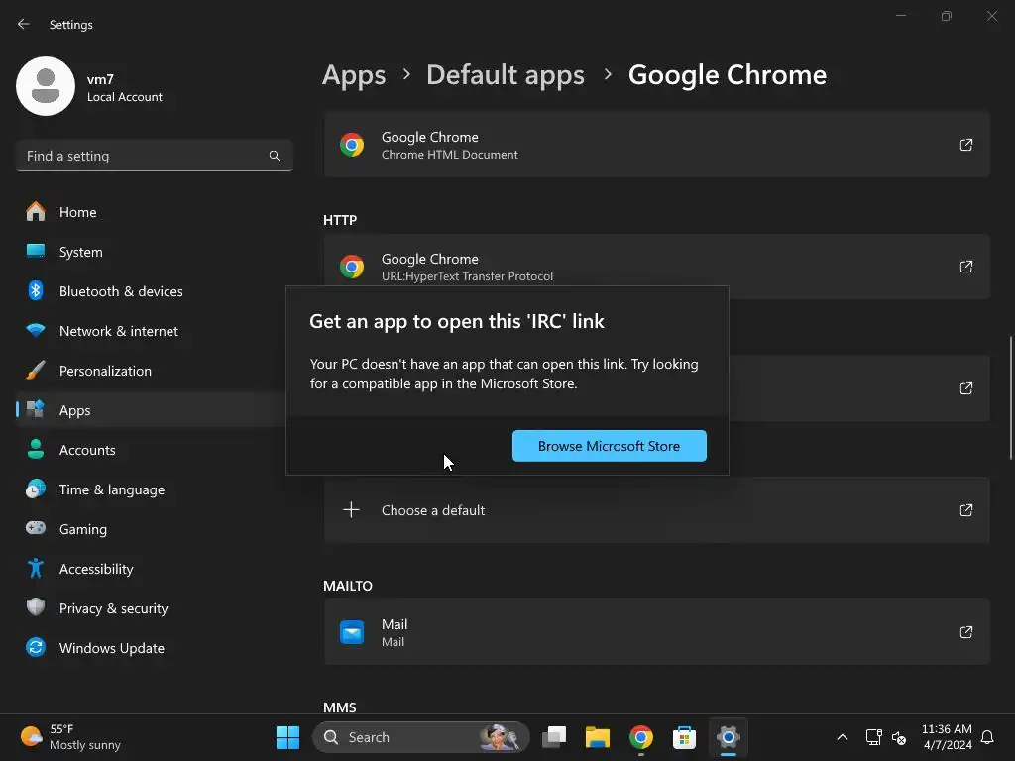1015x761 pixels.
Task: Click the Settings gear on the taskbar
Action: [729, 737]
